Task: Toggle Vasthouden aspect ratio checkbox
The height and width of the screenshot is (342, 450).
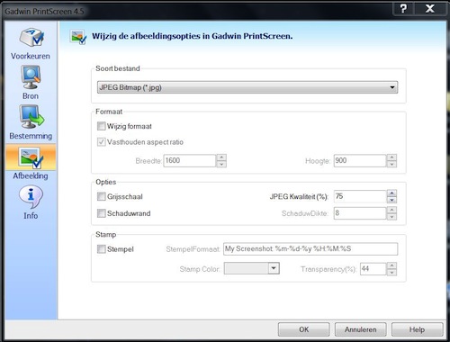Action: click(102, 142)
